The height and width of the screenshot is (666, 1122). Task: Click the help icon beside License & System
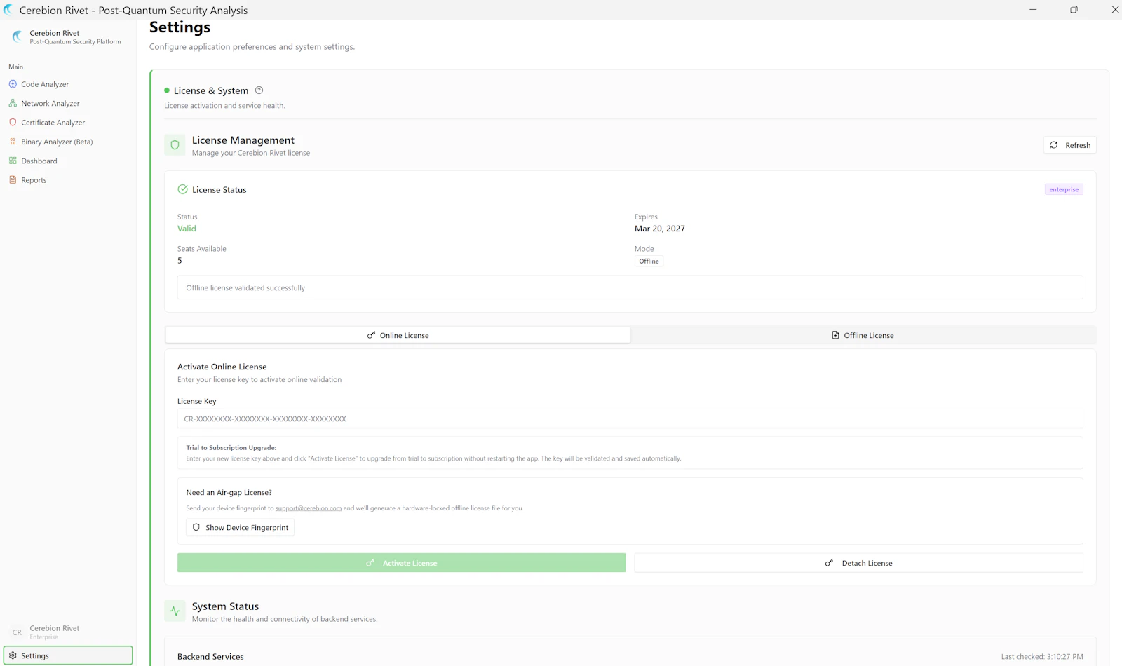259,90
